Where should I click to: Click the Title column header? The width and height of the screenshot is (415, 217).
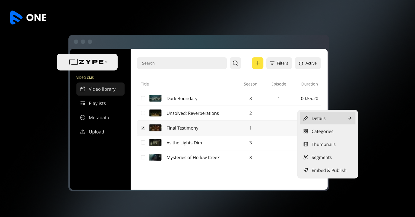coord(145,84)
